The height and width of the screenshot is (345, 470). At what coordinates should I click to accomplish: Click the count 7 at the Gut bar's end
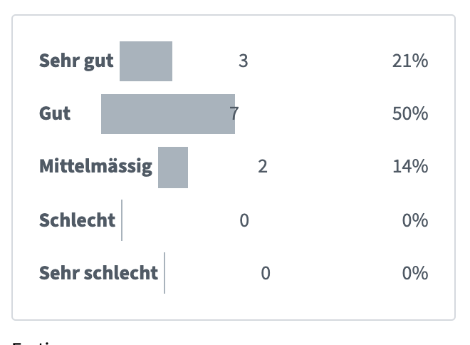tap(234, 114)
